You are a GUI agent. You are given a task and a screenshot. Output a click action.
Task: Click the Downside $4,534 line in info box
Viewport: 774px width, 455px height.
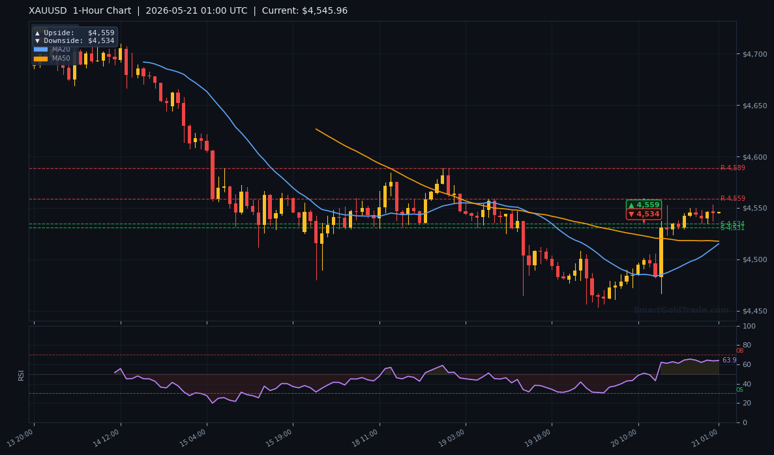pyautogui.click(x=75, y=41)
